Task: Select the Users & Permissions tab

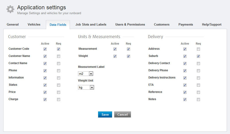Action: pyautogui.click(x=130, y=24)
